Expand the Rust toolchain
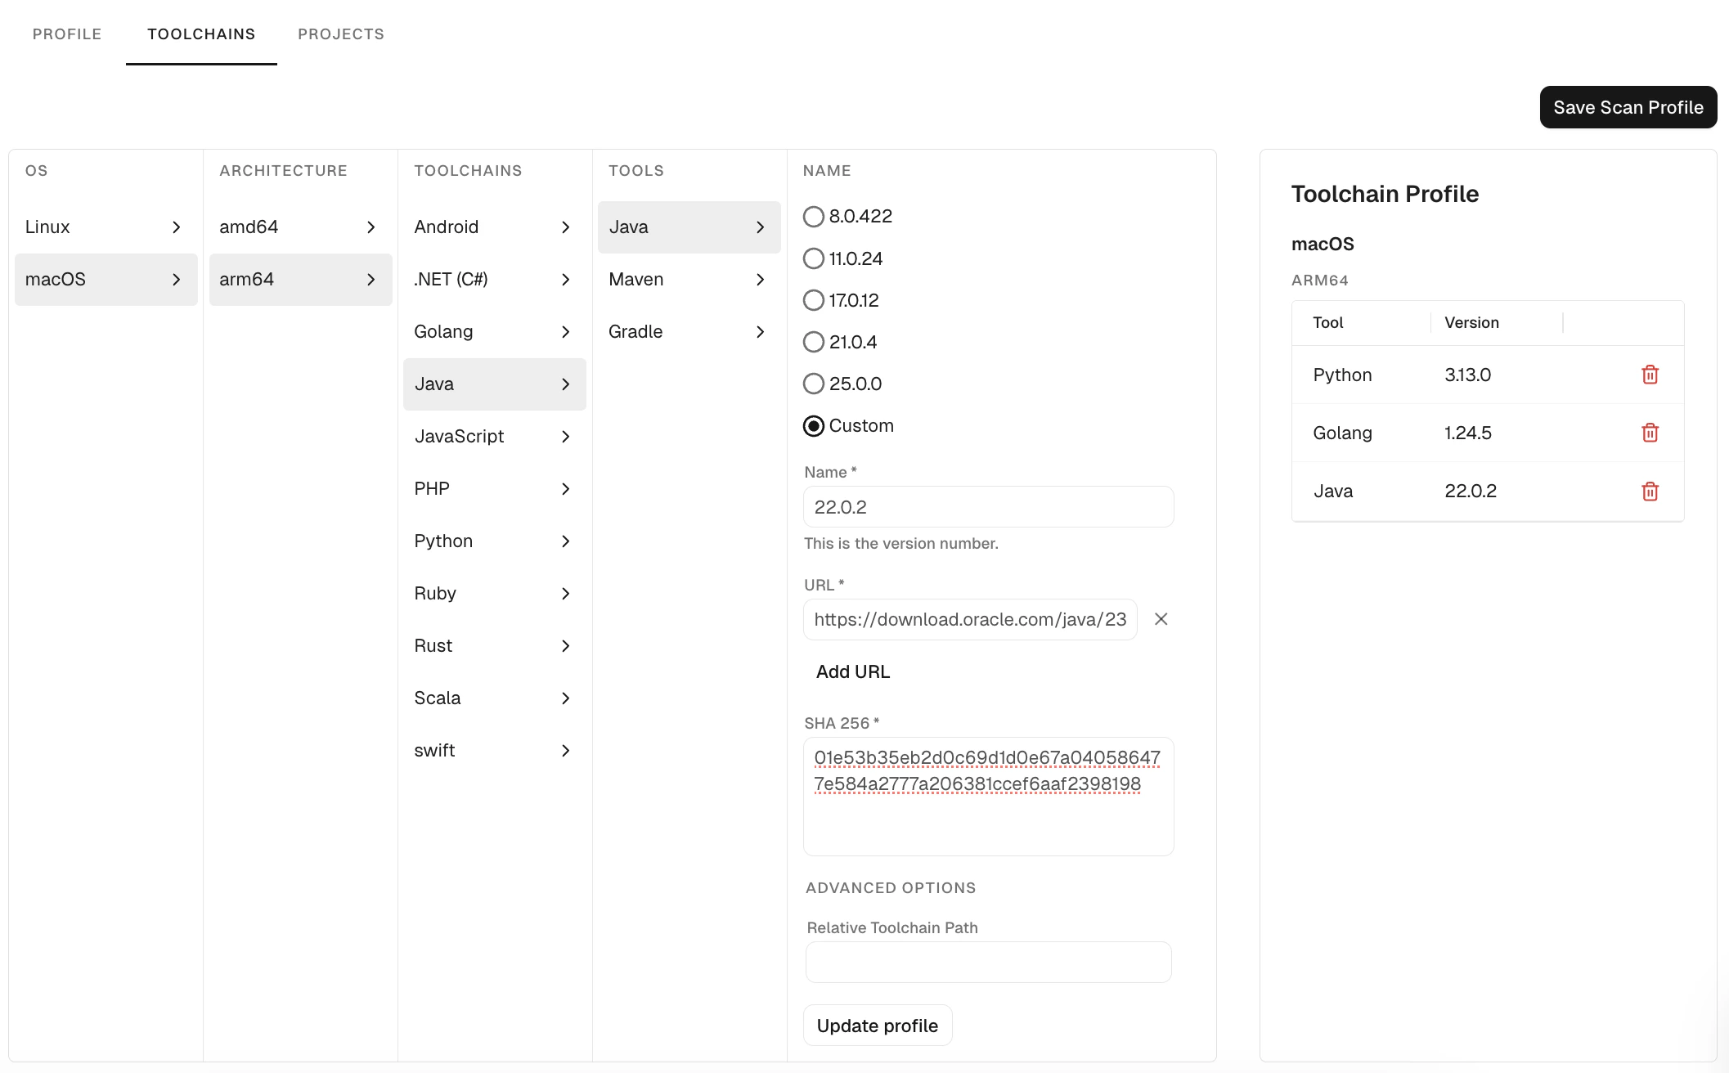This screenshot has height=1073, width=1729. tap(495, 645)
